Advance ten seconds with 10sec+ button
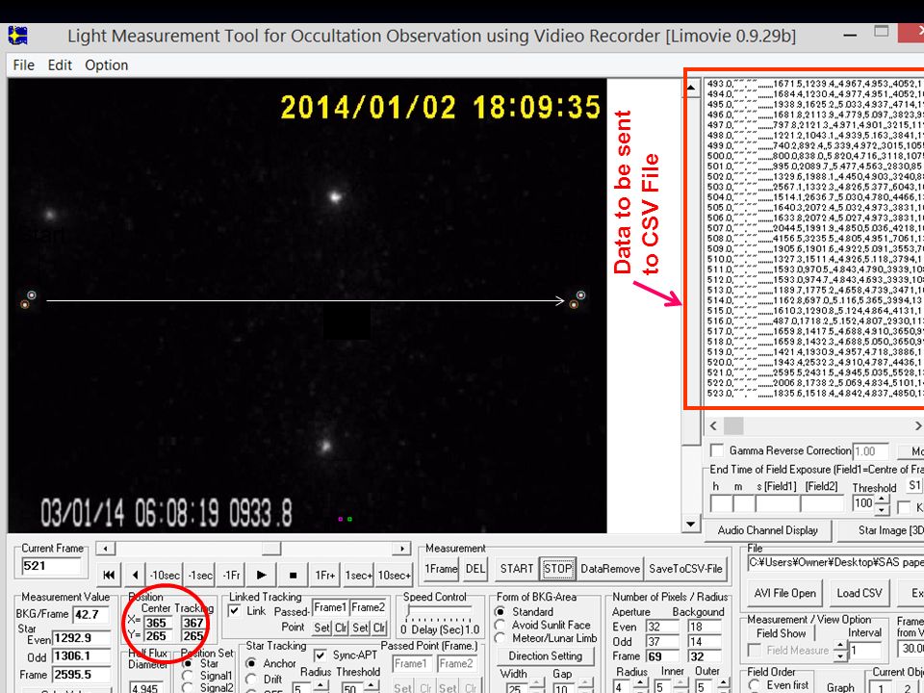This screenshot has width=924, height=693. (x=395, y=575)
